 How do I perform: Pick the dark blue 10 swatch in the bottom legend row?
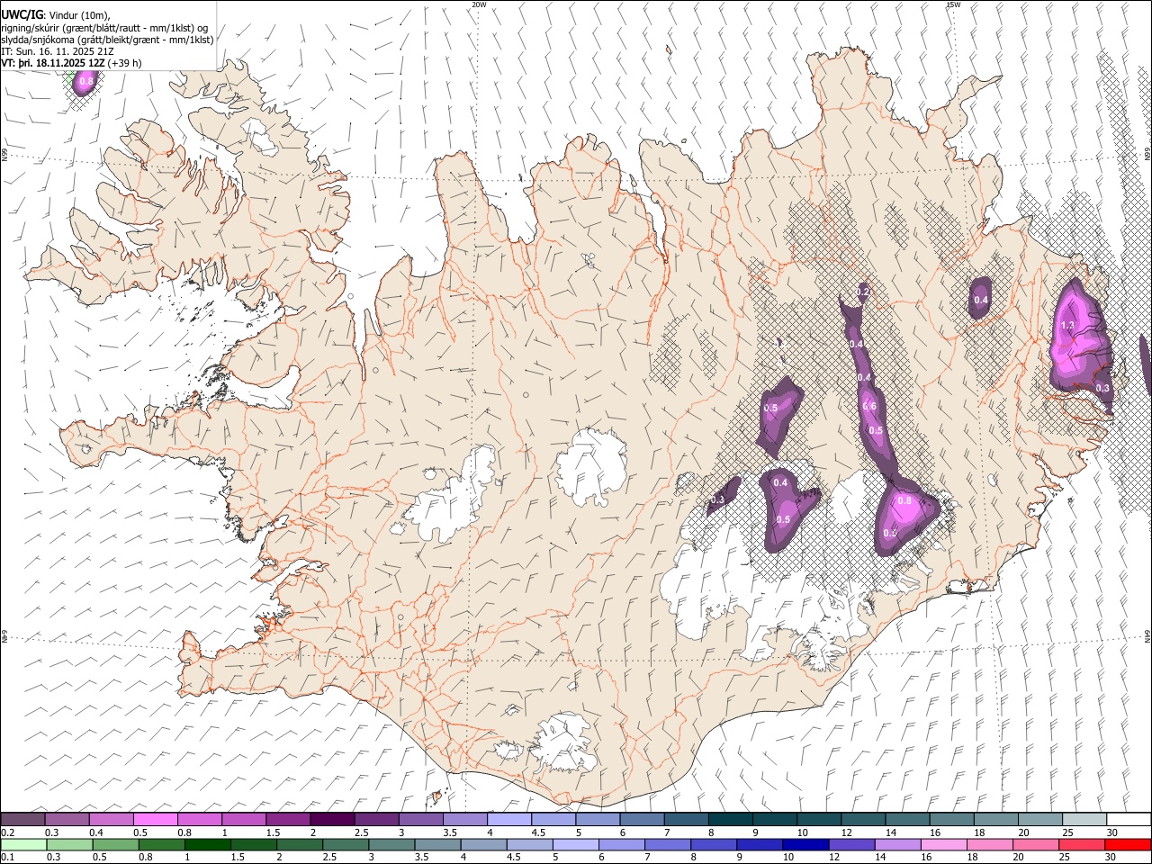pyautogui.click(x=805, y=844)
